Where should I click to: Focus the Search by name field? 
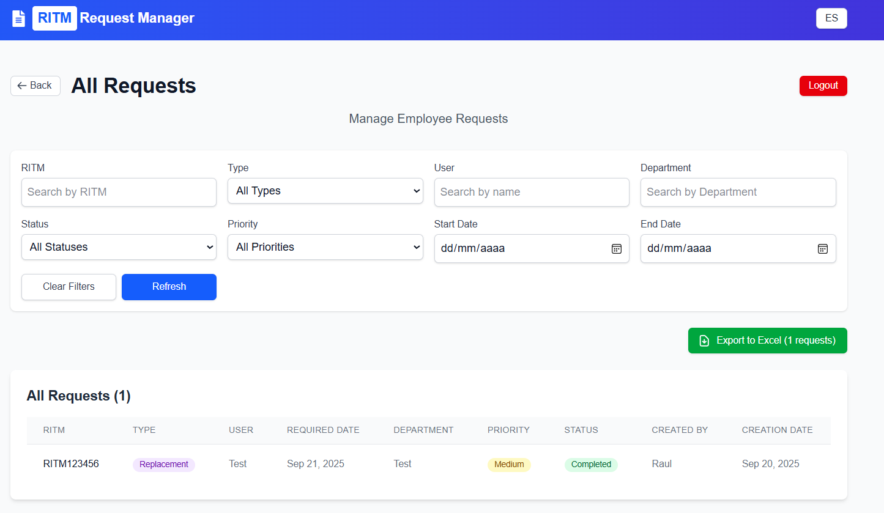532,192
